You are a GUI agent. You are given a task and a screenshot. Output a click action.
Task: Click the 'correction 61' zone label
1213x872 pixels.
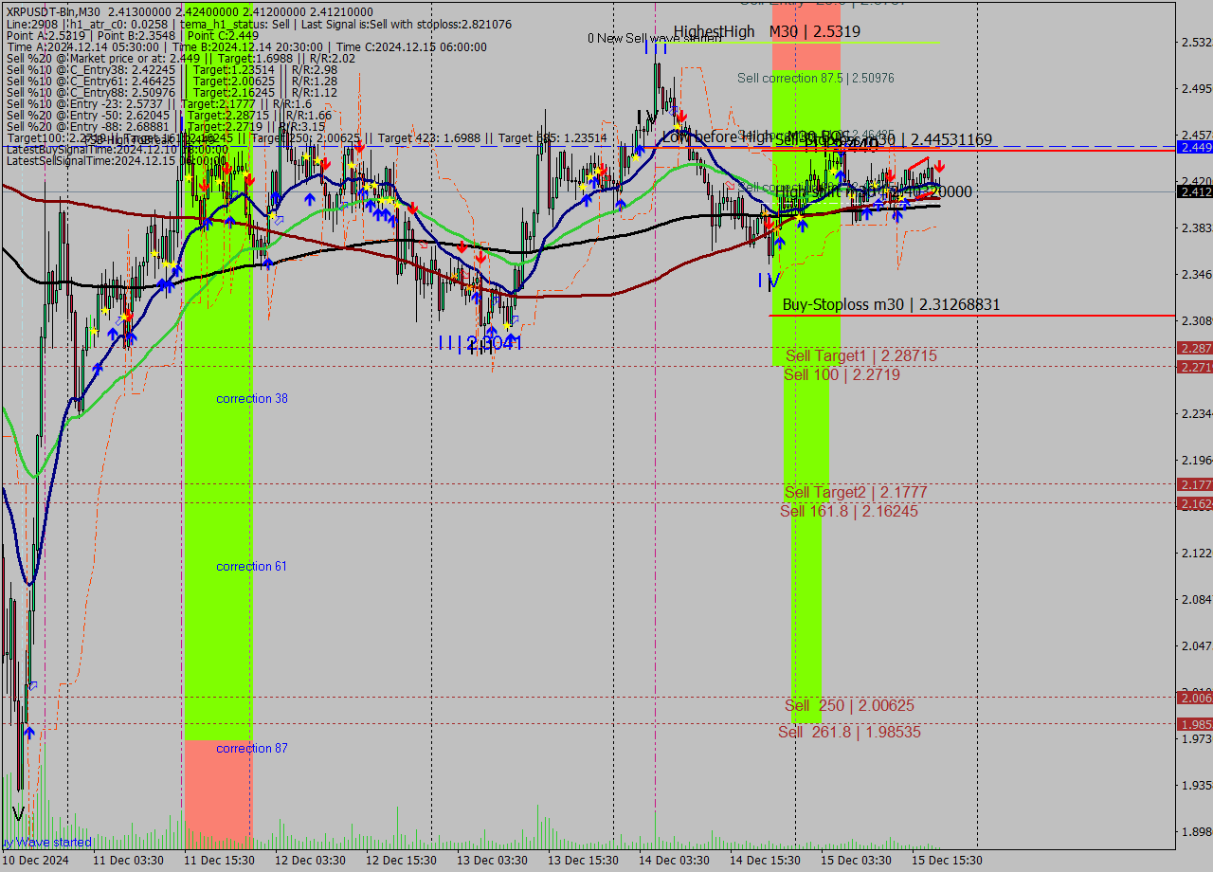[x=251, y=566]
